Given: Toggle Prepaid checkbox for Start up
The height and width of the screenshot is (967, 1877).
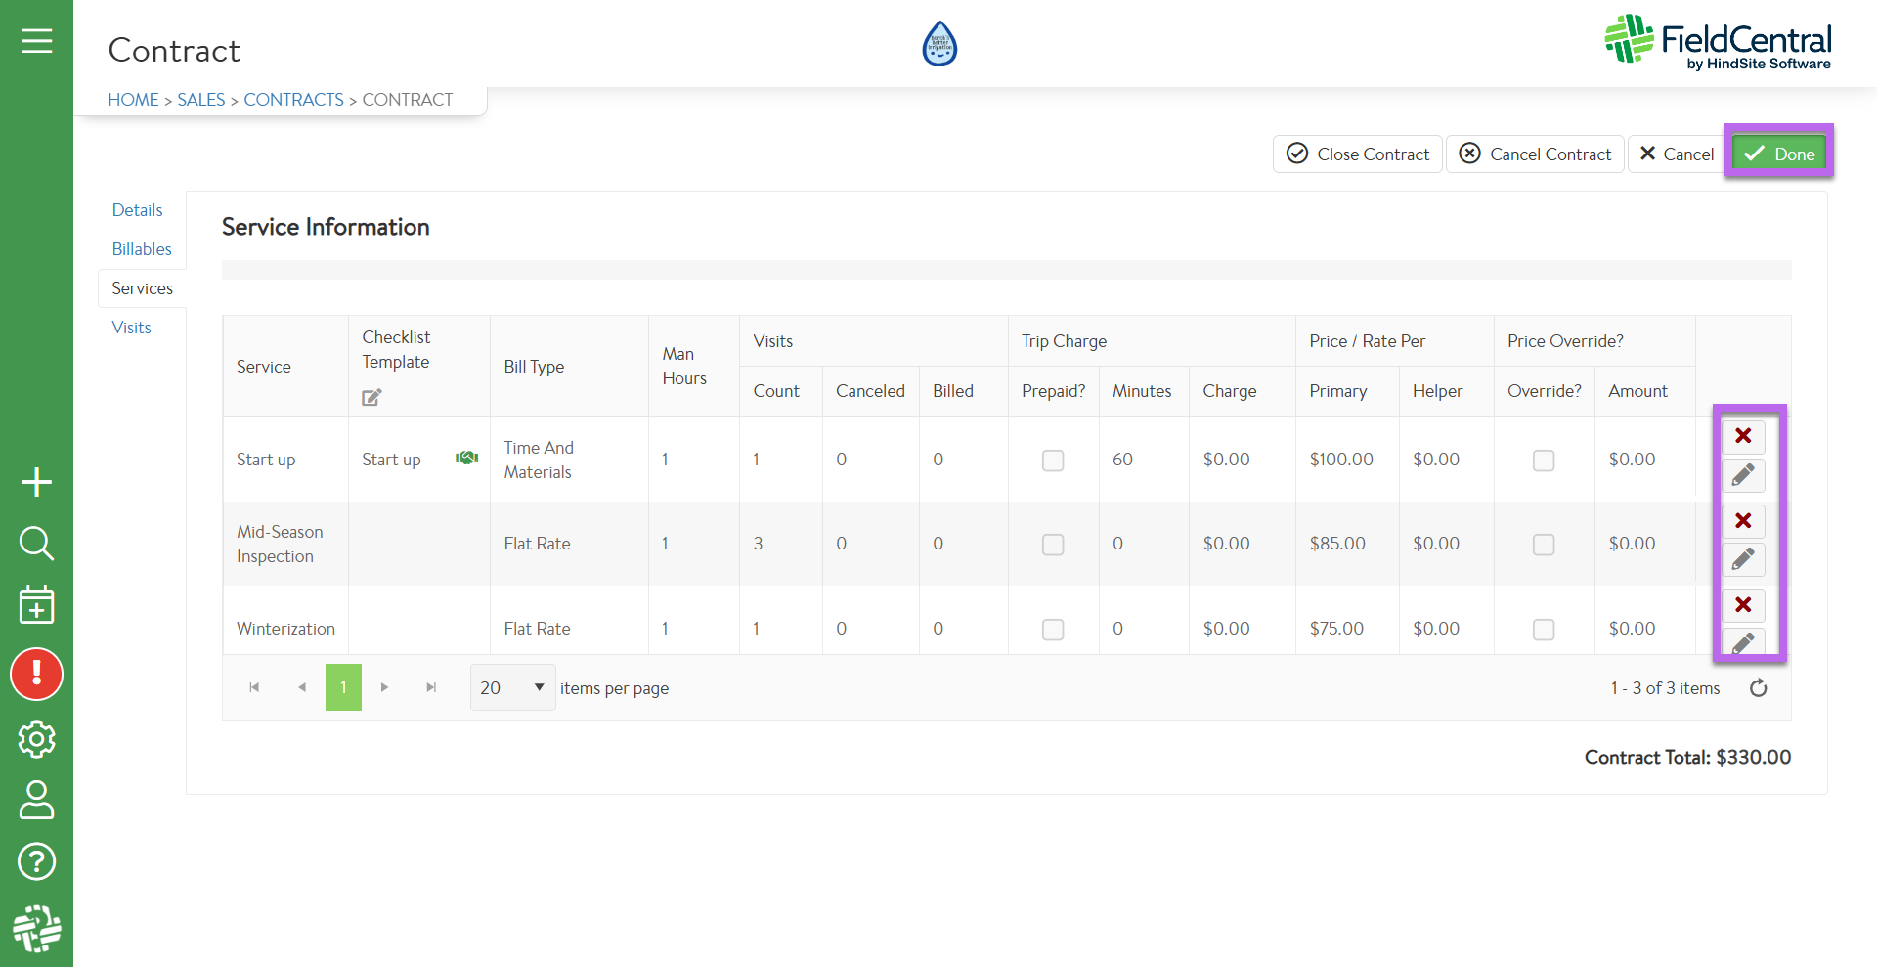Looking at the screenshot, I should tap(1052, 461).
